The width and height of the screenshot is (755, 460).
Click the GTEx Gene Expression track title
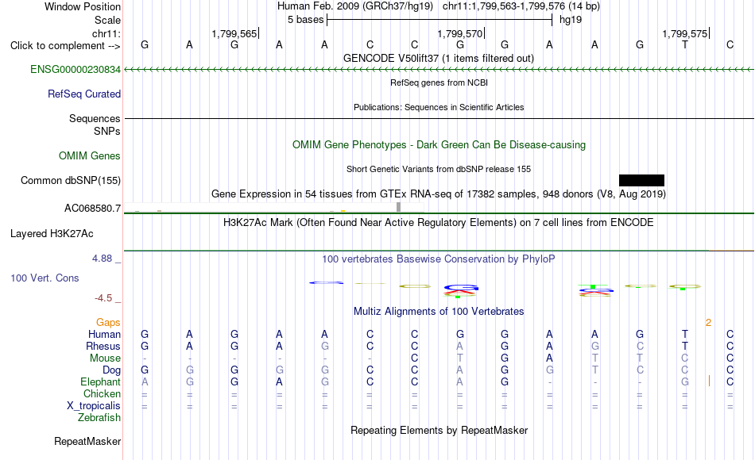pyautogui.click(x=439, y=194)
